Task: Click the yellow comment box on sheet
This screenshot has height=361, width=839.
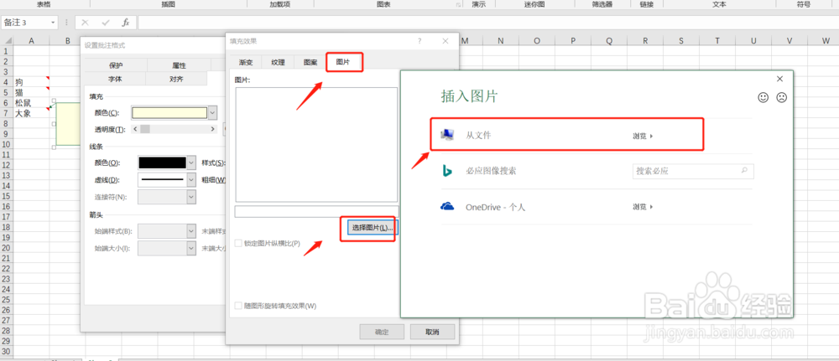Action: tap(68, 124)
